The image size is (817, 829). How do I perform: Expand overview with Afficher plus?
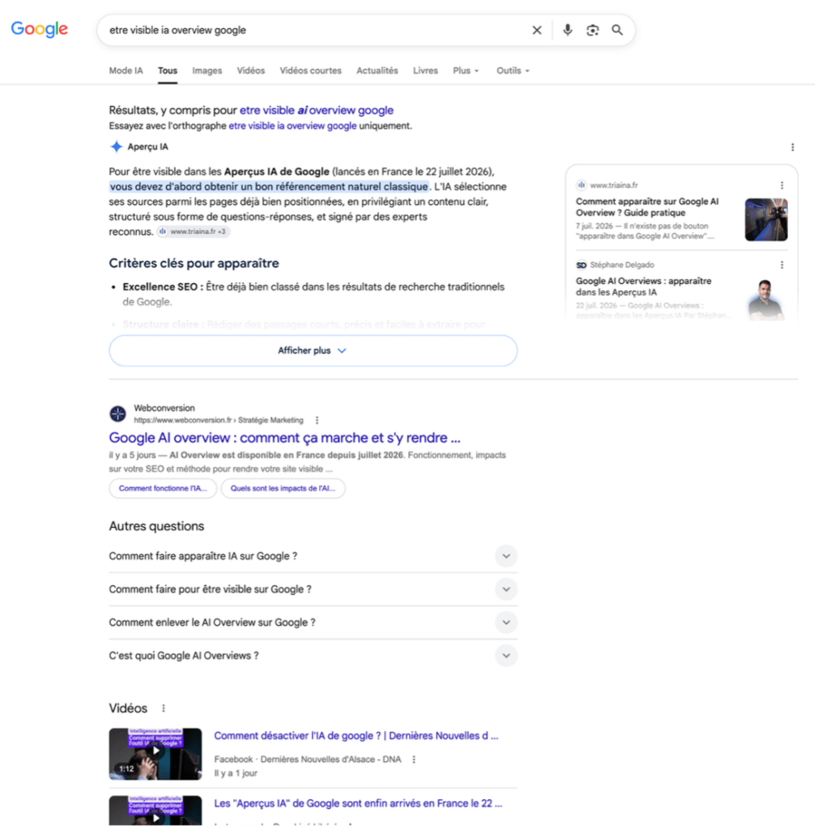tap(313, 351)
